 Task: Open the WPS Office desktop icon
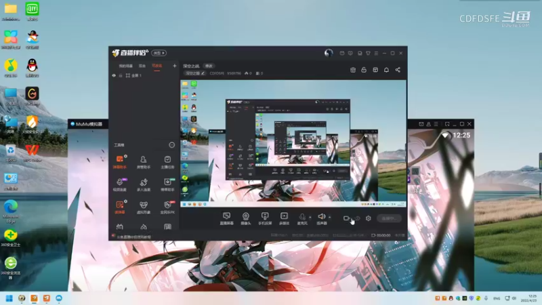[x=32, y=152]
